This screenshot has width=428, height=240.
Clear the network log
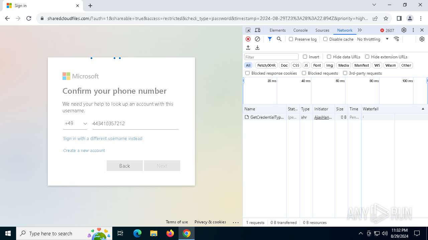(x=257, y=39)
